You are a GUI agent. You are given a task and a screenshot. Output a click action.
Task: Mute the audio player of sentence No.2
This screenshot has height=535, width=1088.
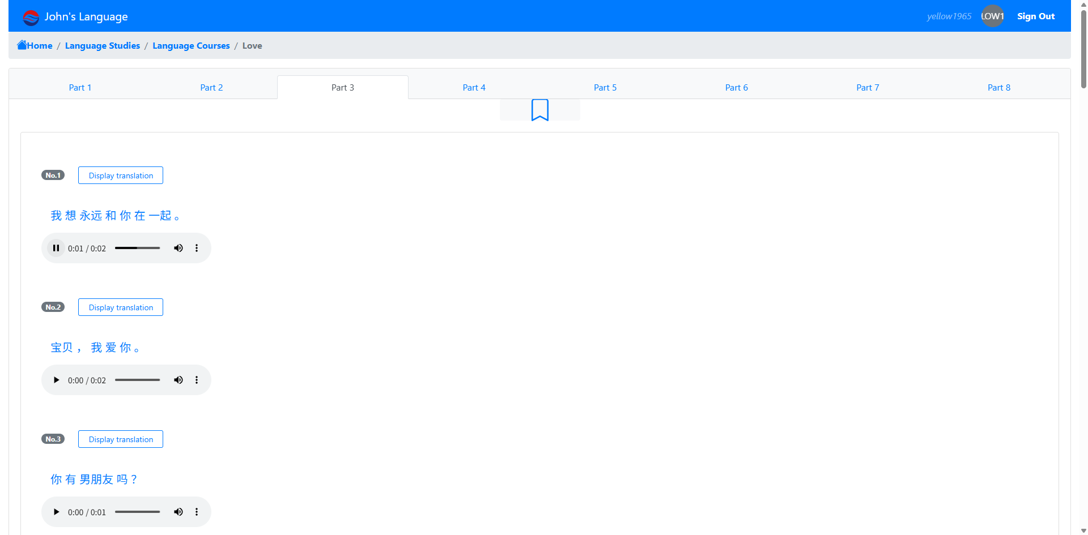pos(178,380)
